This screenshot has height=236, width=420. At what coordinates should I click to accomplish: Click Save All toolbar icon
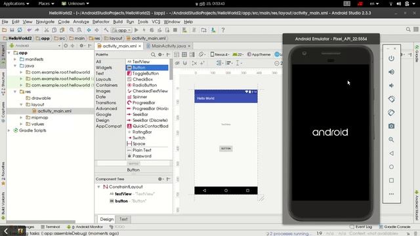[12, 30]
